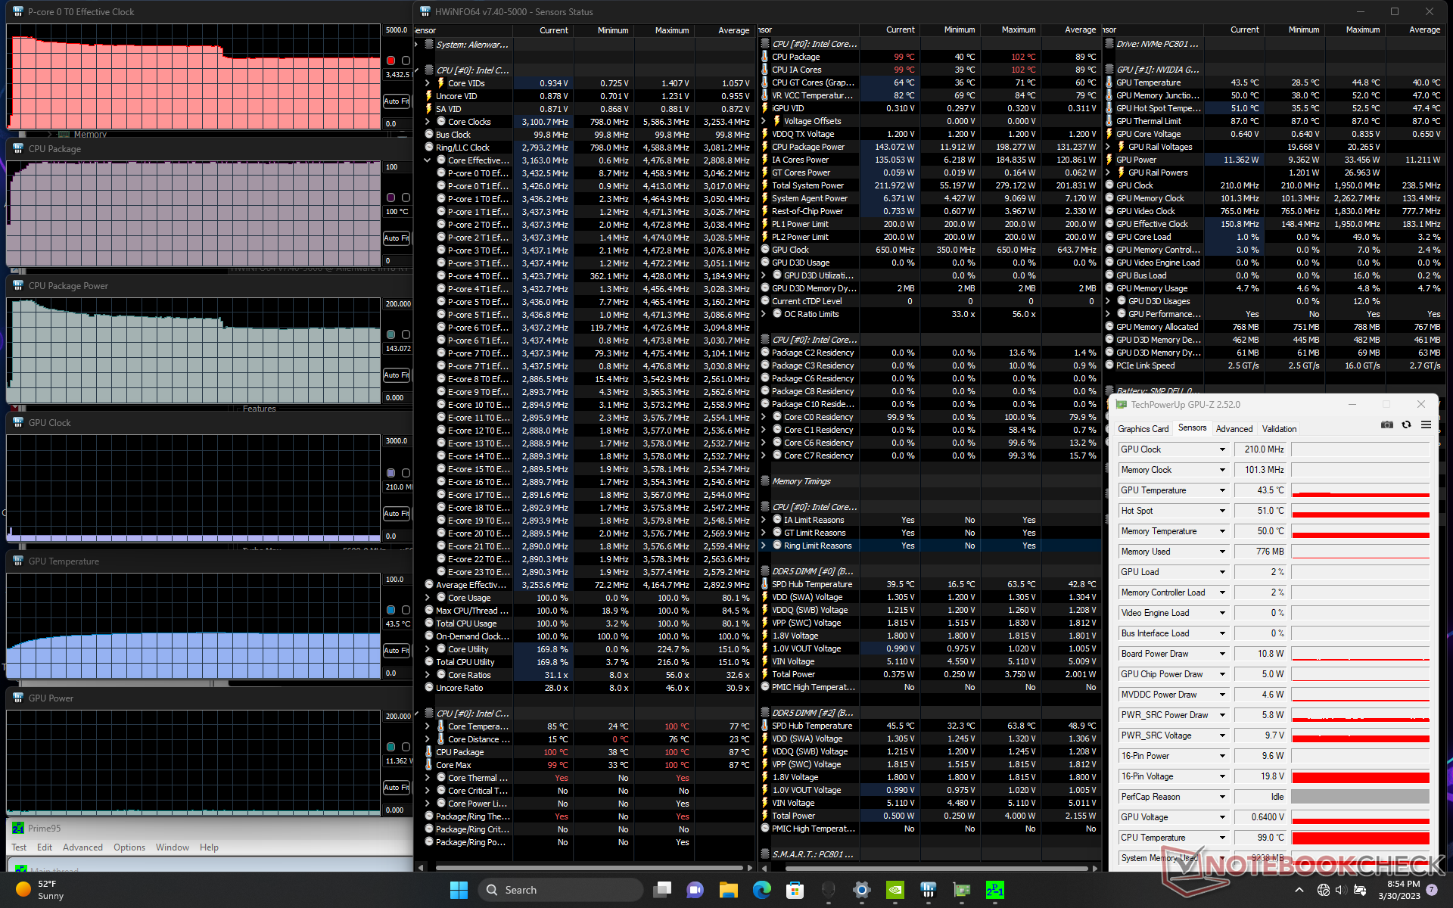Open the Settings gear on the taskbar
This screenshot has height=908, width=1453.
[861, 890]
